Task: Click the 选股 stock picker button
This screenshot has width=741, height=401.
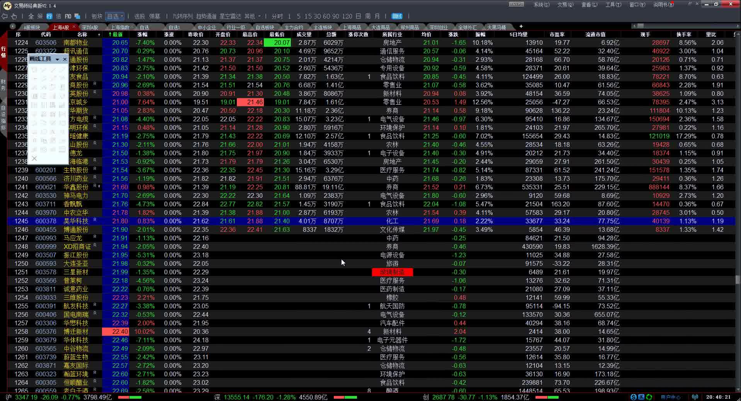Action: coord(139,16)
